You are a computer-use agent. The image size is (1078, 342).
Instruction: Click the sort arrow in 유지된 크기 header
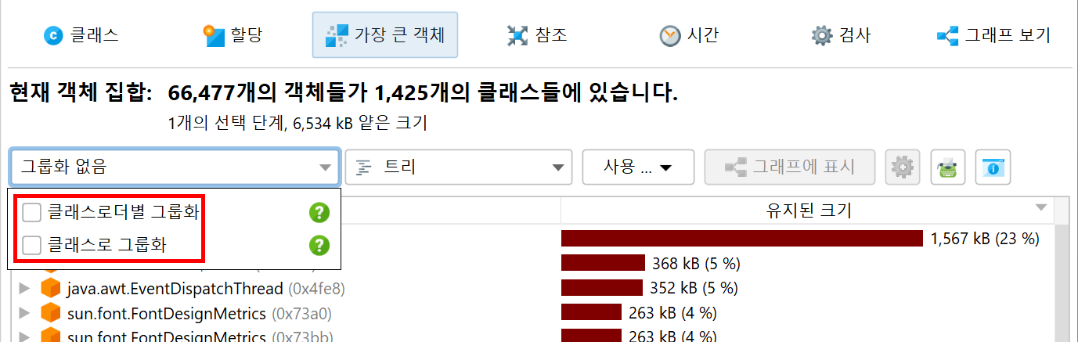coord(1040,207)
